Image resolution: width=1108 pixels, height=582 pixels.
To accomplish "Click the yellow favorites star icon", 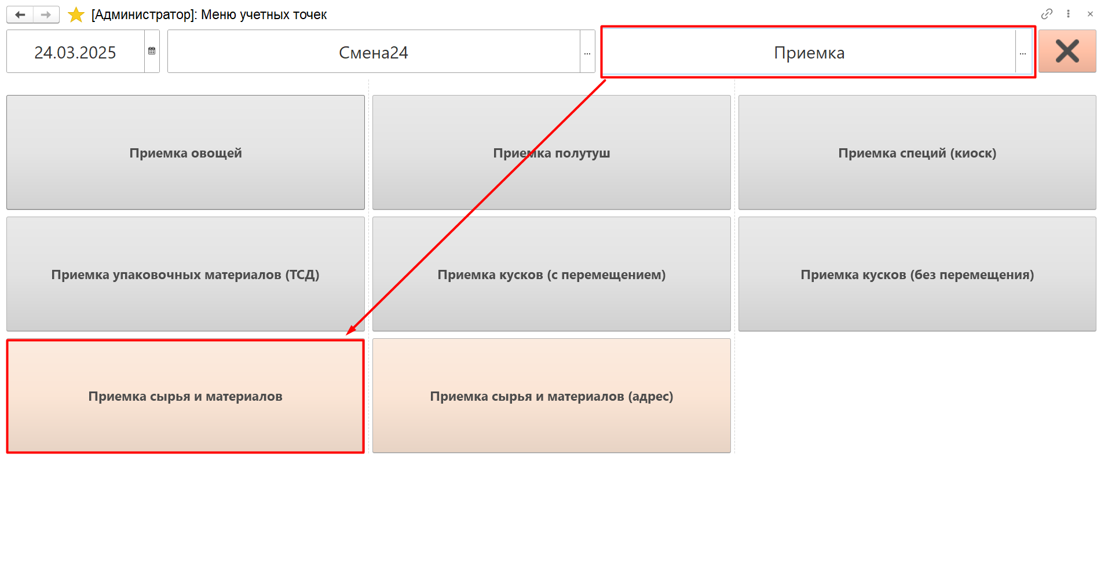I will (x=76, y=15).
